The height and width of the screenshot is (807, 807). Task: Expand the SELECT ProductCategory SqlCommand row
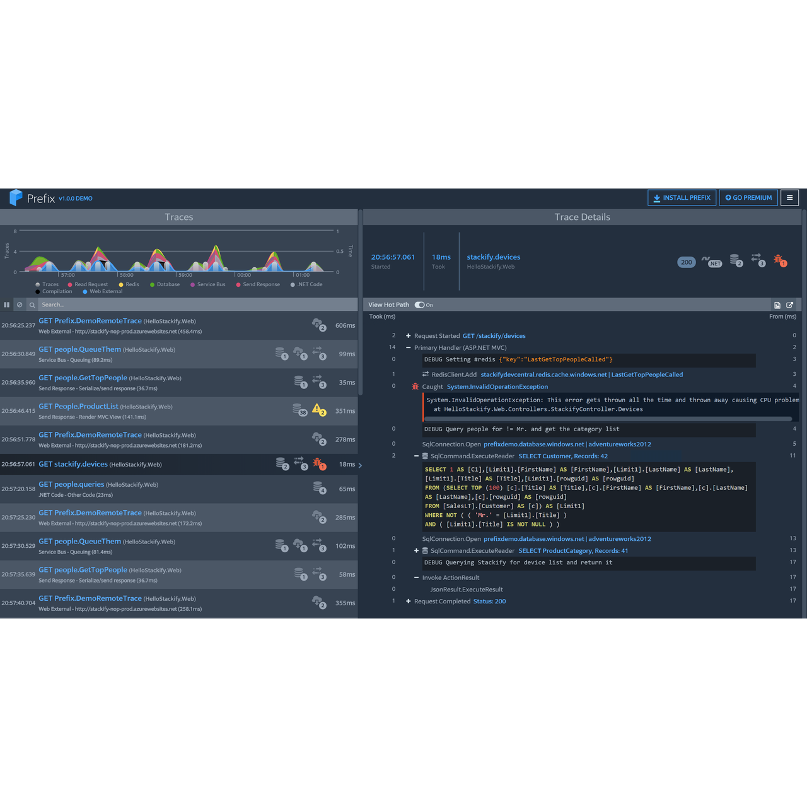click(416, 551)
